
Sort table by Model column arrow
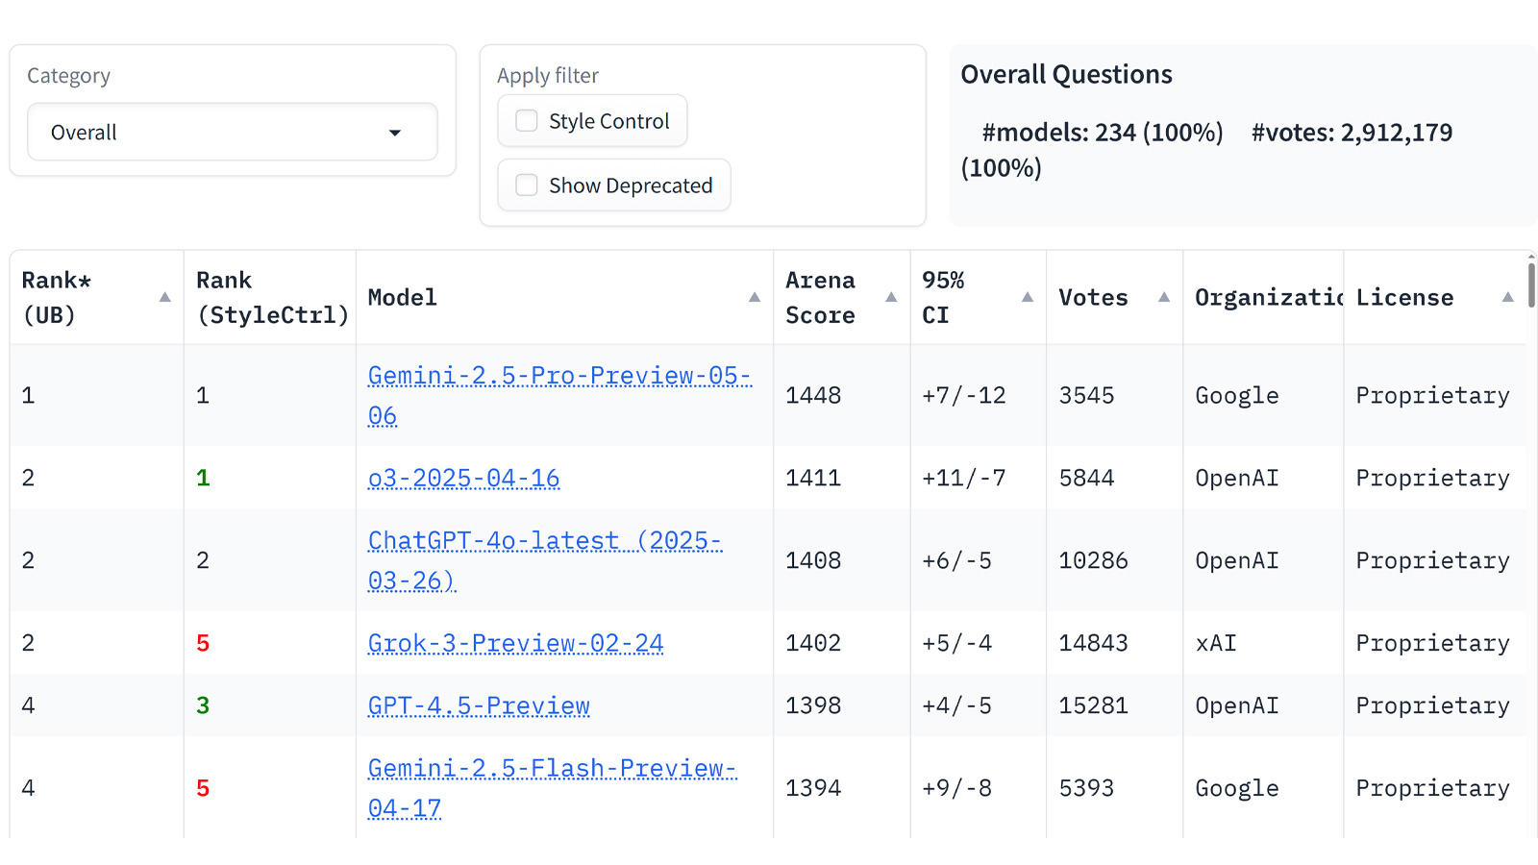(755, 297)
